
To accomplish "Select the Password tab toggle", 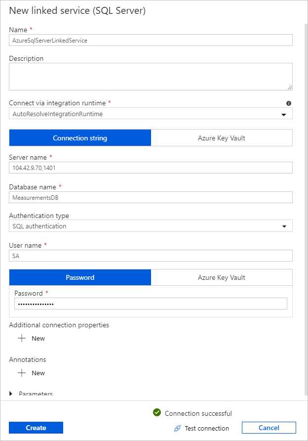I will 79,277.
